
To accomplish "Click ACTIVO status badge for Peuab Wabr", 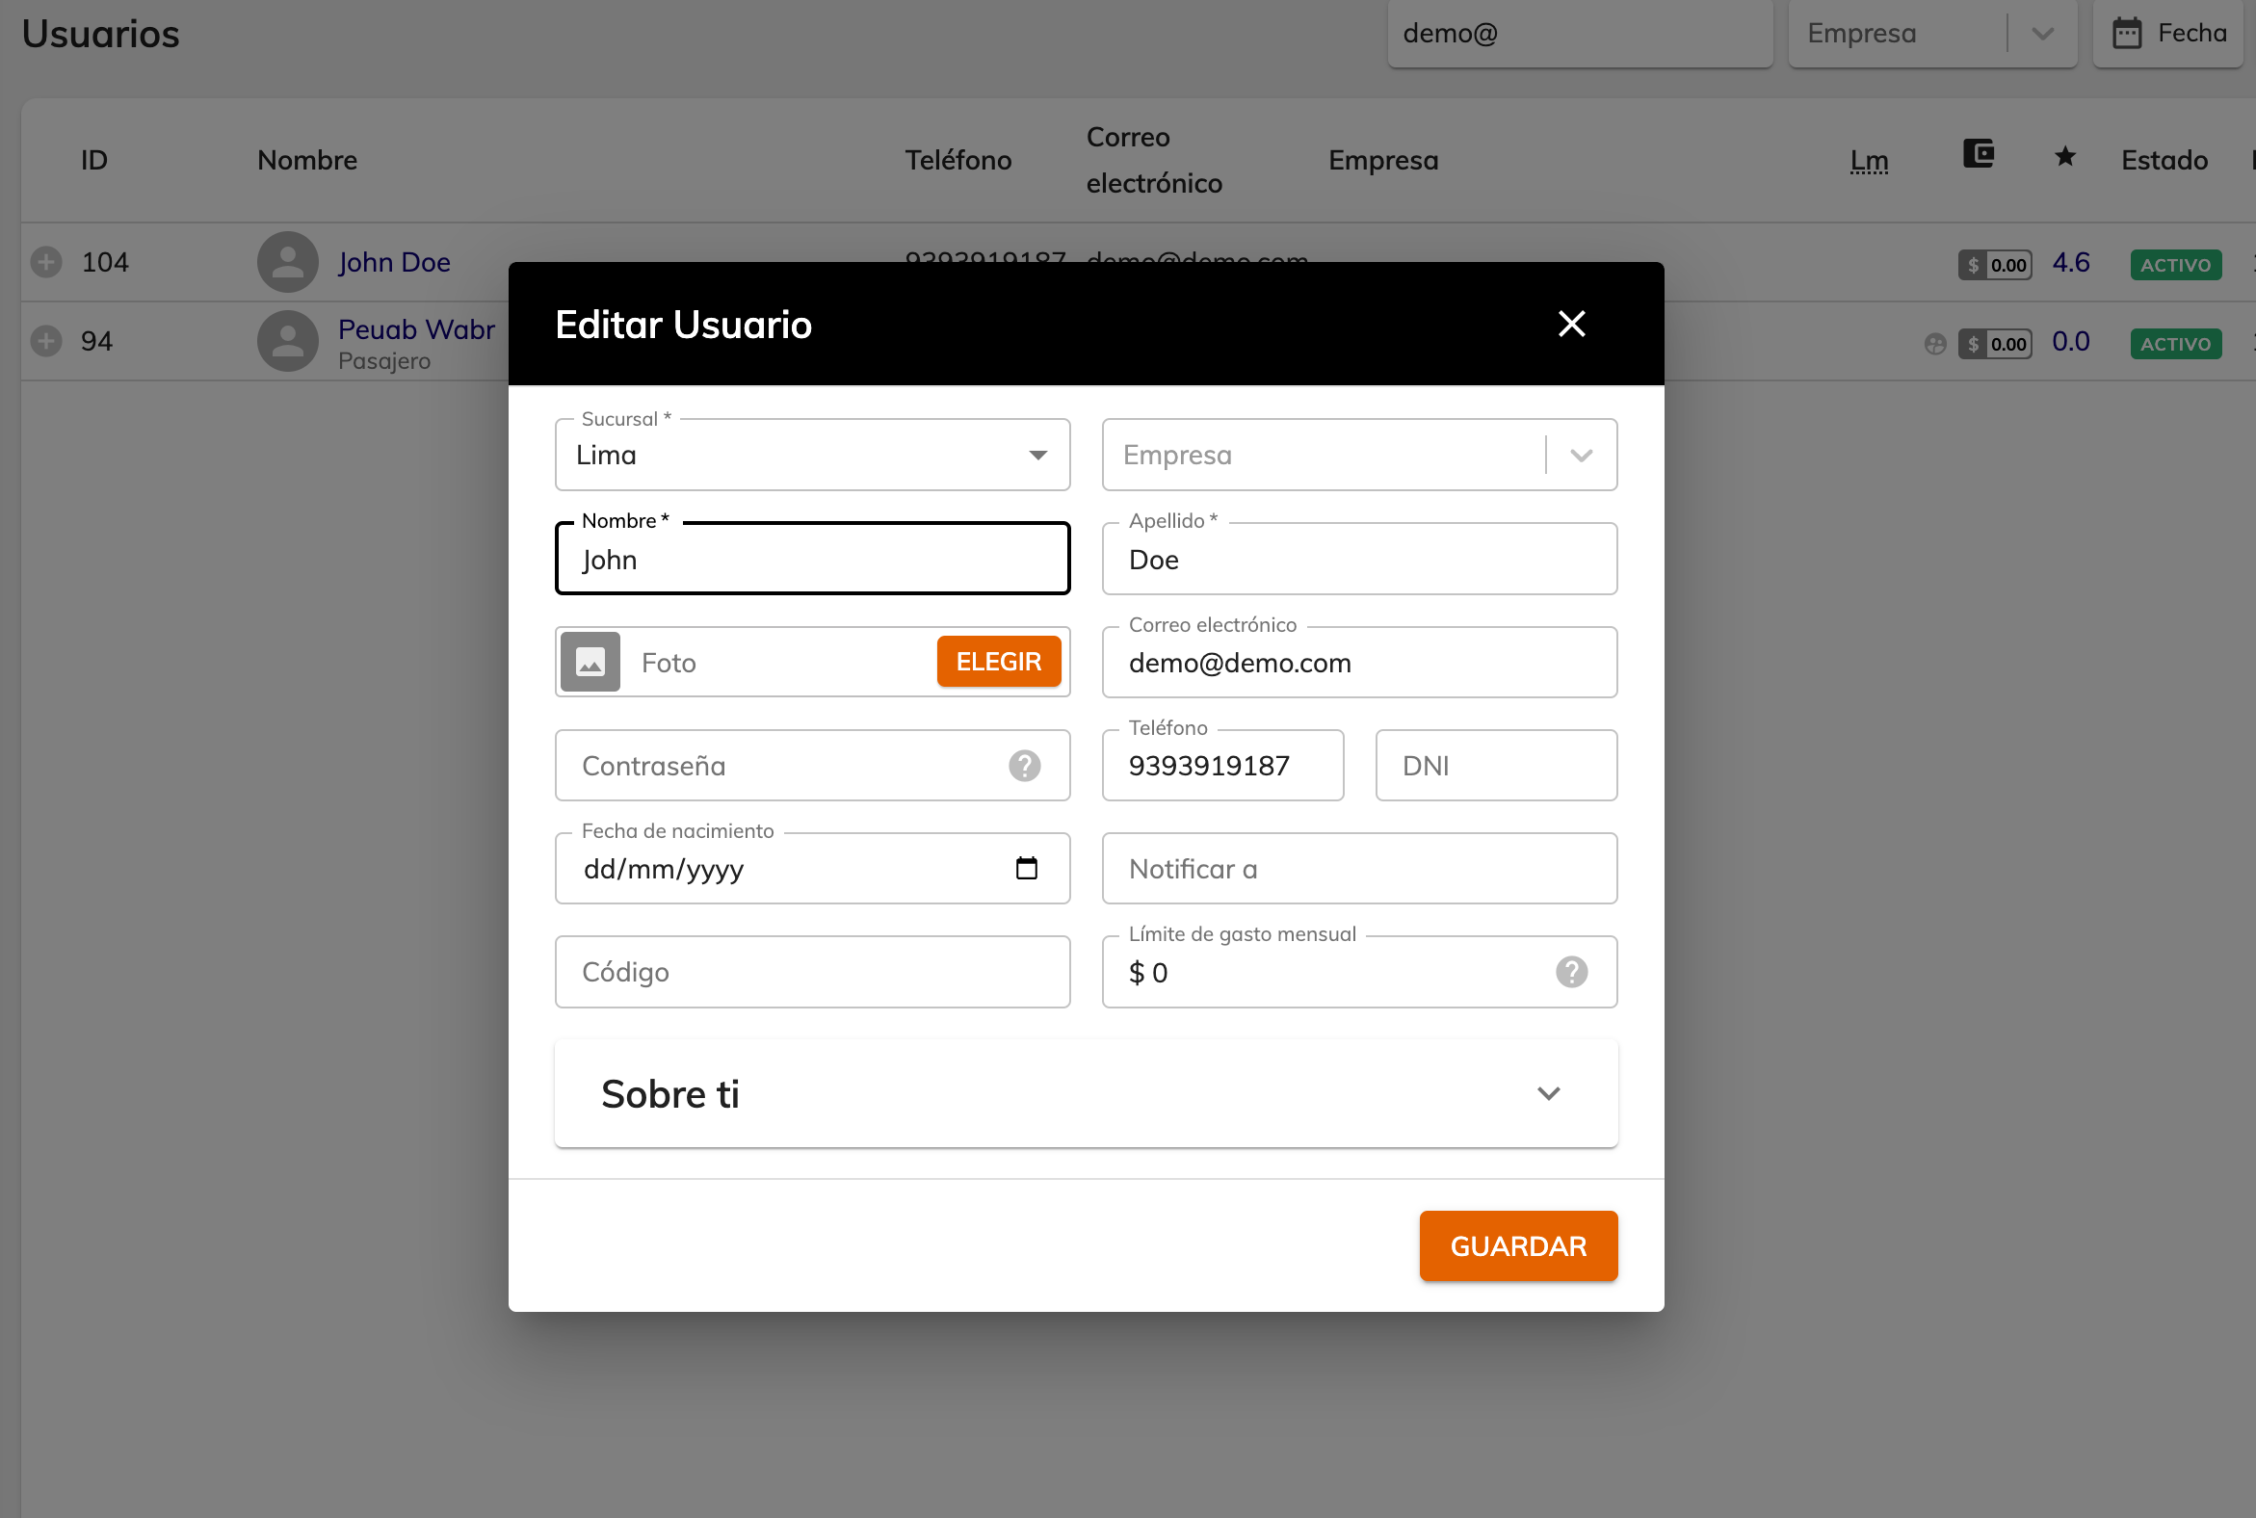I will [2175, 344].
